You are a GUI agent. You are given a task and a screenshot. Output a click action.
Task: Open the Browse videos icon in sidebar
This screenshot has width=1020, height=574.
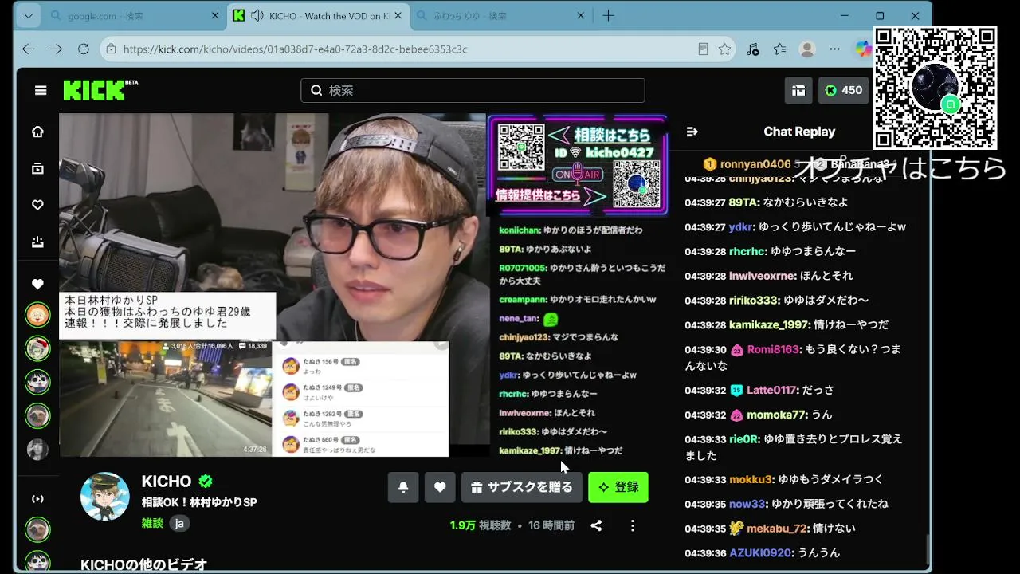point(37,169)
